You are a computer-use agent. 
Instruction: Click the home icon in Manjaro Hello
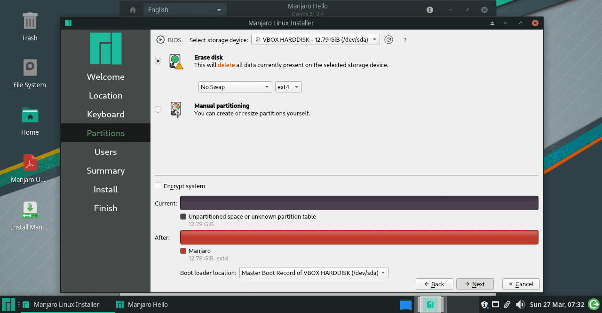[133, 10]
